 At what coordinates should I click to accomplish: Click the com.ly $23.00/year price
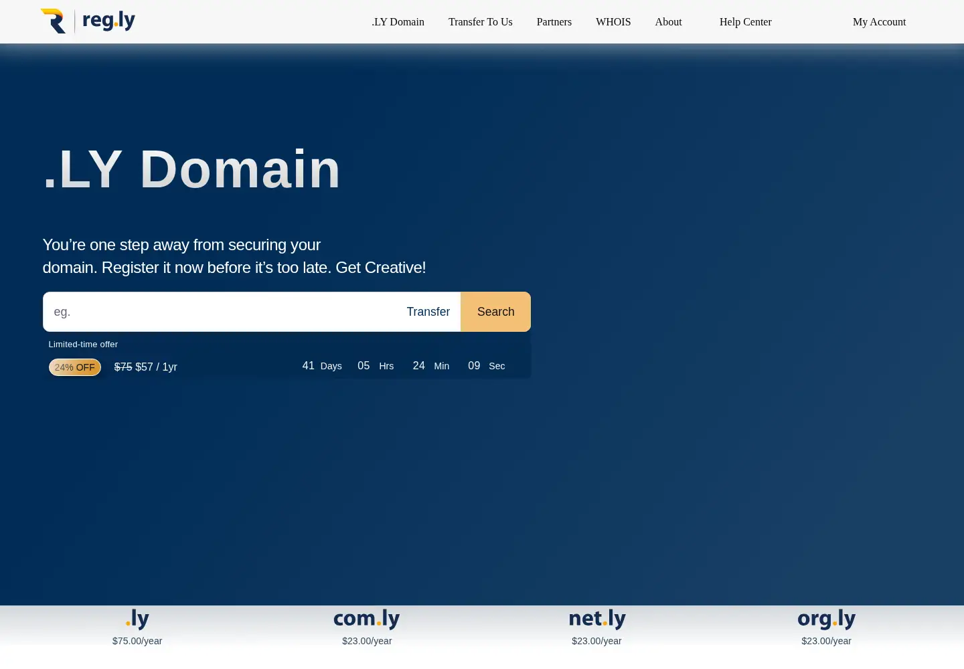click(367, 641)
